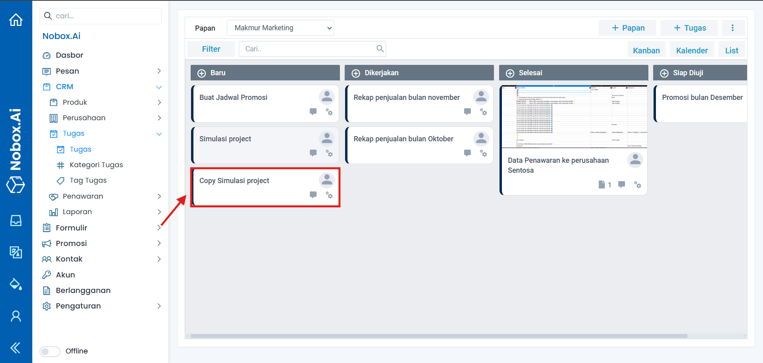Click the Filter button above the board
The image size is (763, 363).
click(211, 49)
